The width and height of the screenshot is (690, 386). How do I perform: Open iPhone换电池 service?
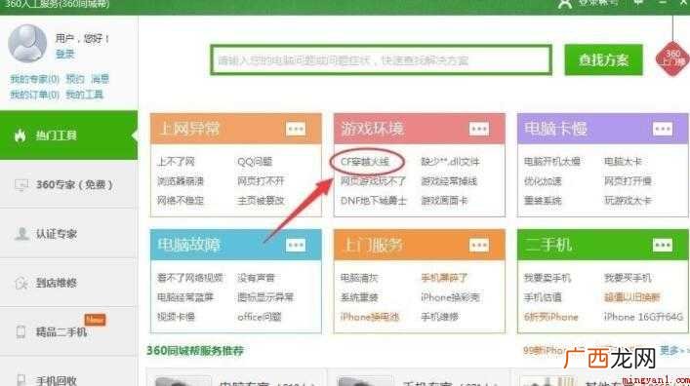(x=370, y=317)
